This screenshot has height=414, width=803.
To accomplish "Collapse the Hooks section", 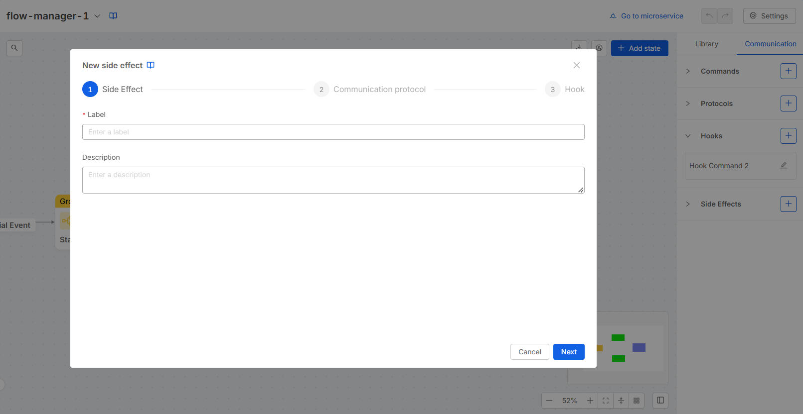I will pos(688,136).
